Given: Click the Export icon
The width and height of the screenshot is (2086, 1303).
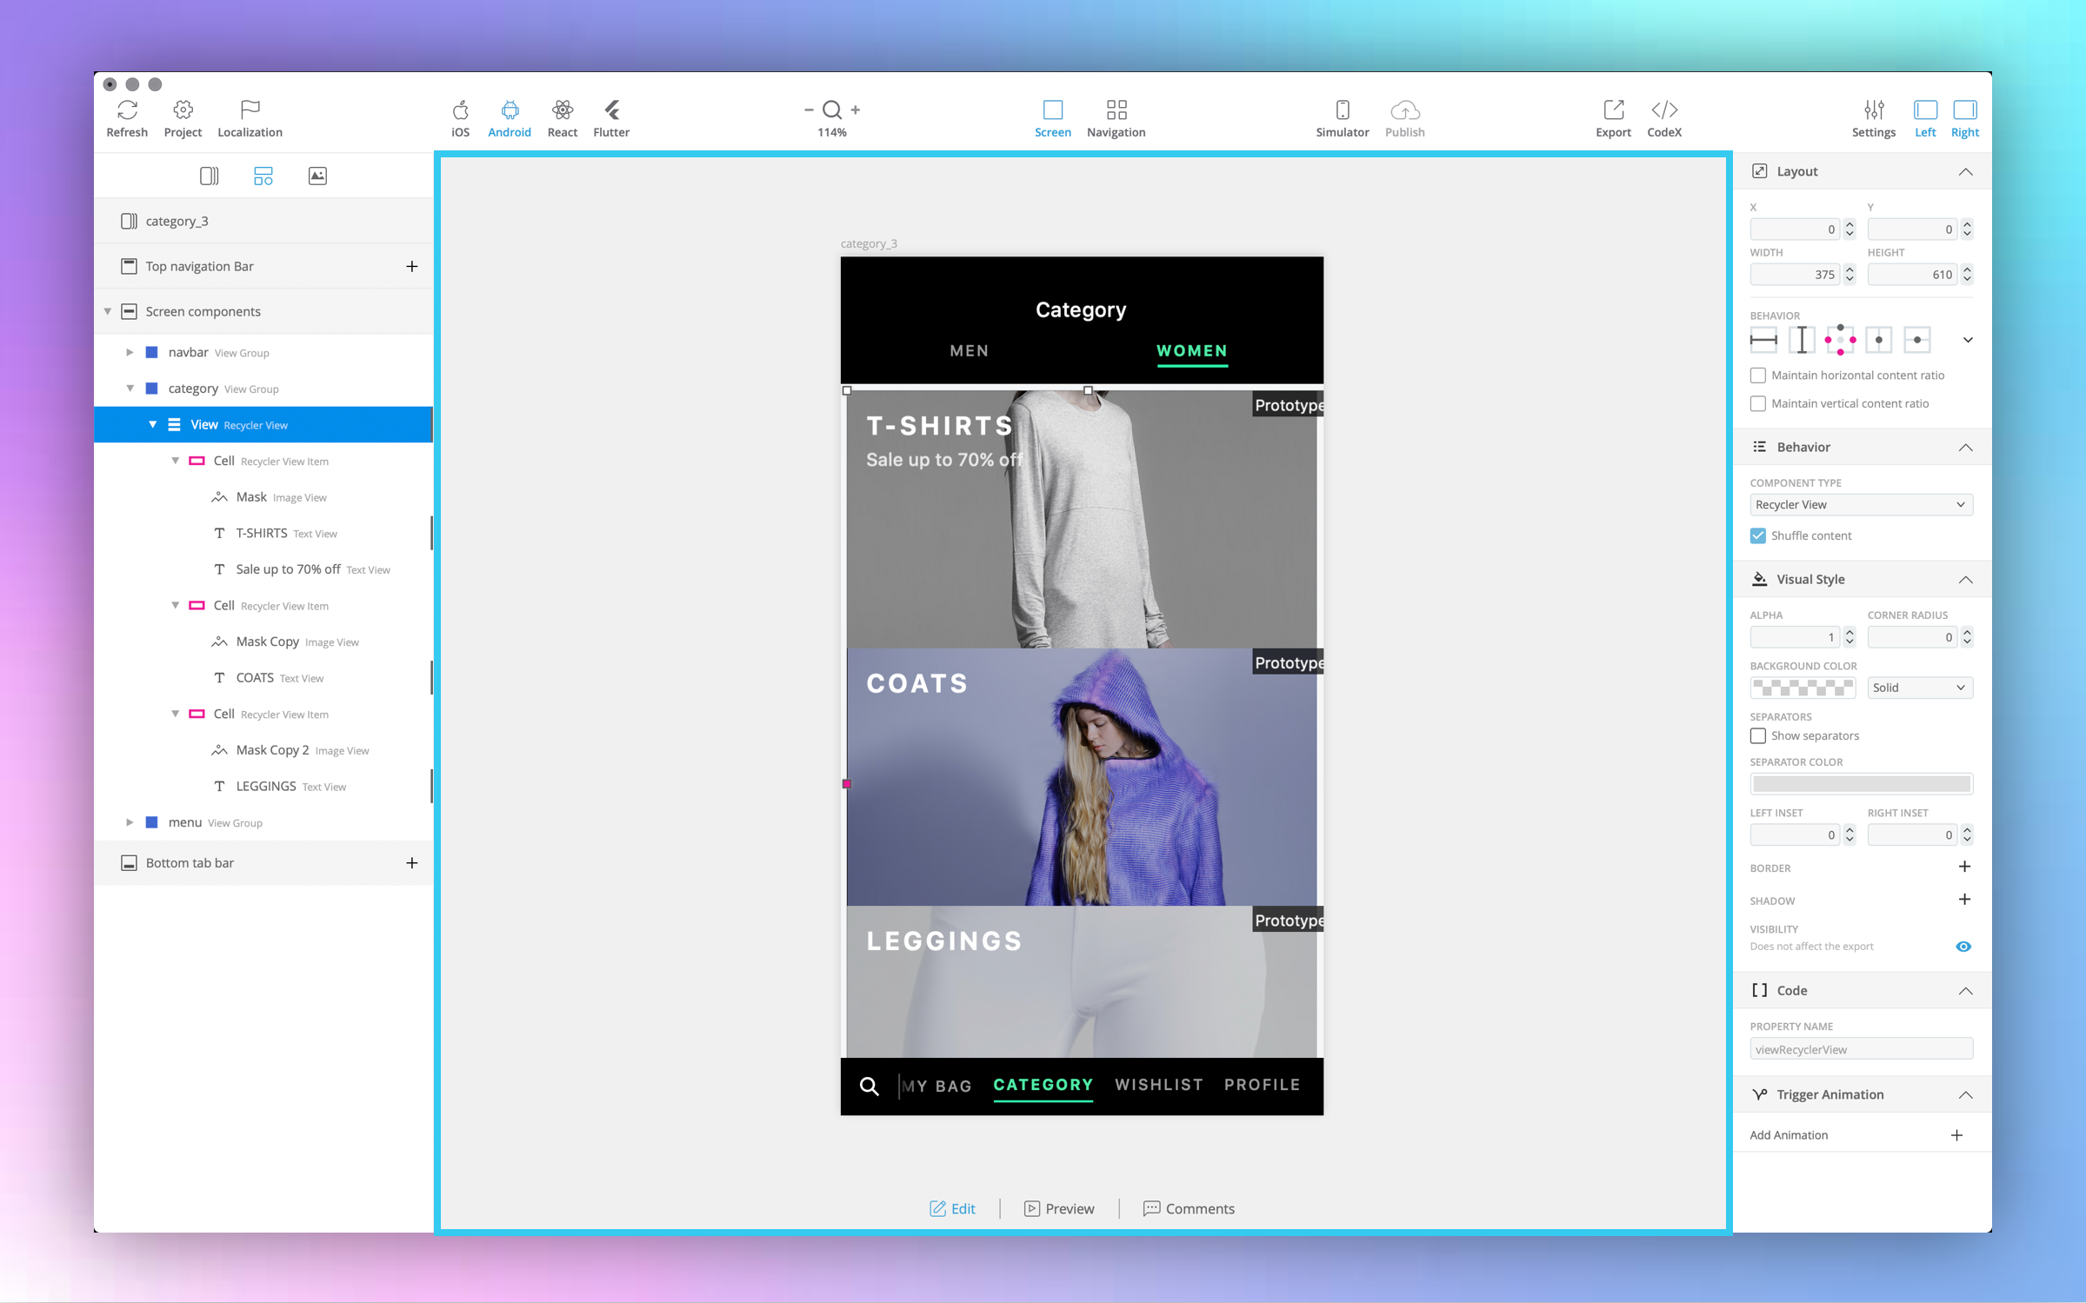Looking at the screenshot, I should 1613,110.
